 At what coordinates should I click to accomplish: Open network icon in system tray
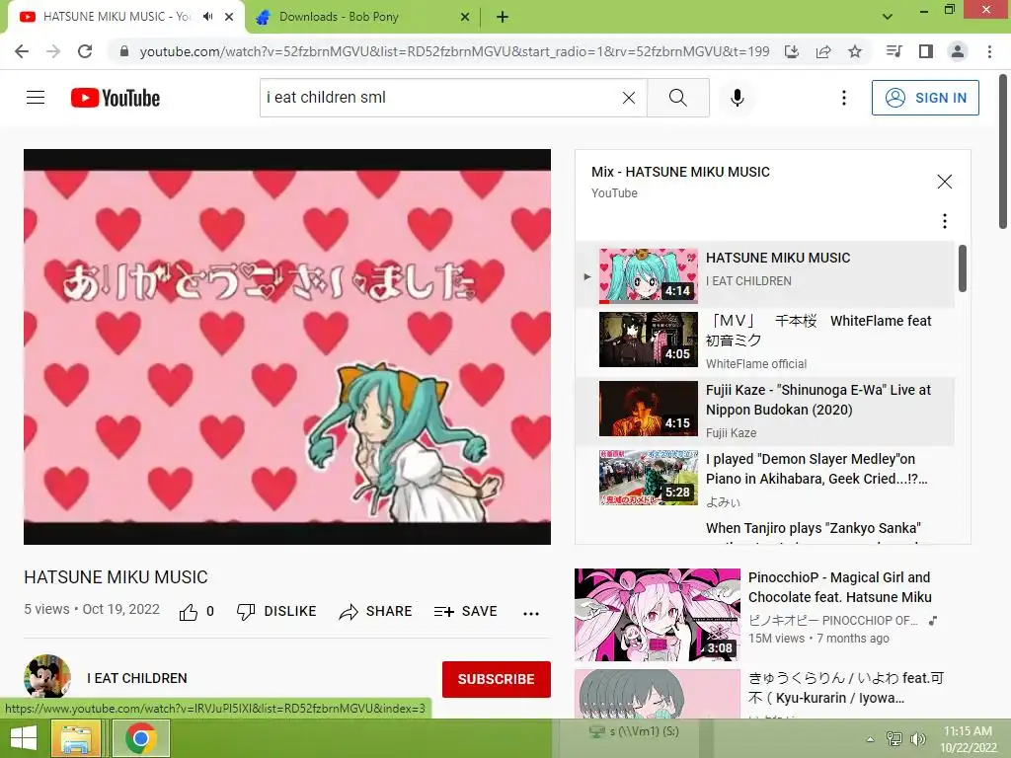pyautogui.click(x=894, y=738)
